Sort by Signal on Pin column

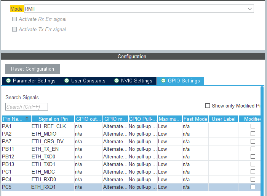point(53,119)
